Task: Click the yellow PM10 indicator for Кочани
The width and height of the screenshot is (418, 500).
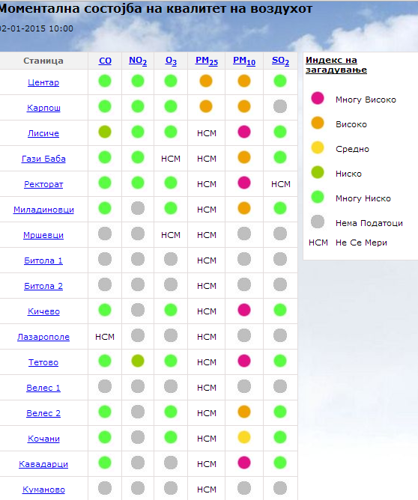Action: click(x=244, y=437)
